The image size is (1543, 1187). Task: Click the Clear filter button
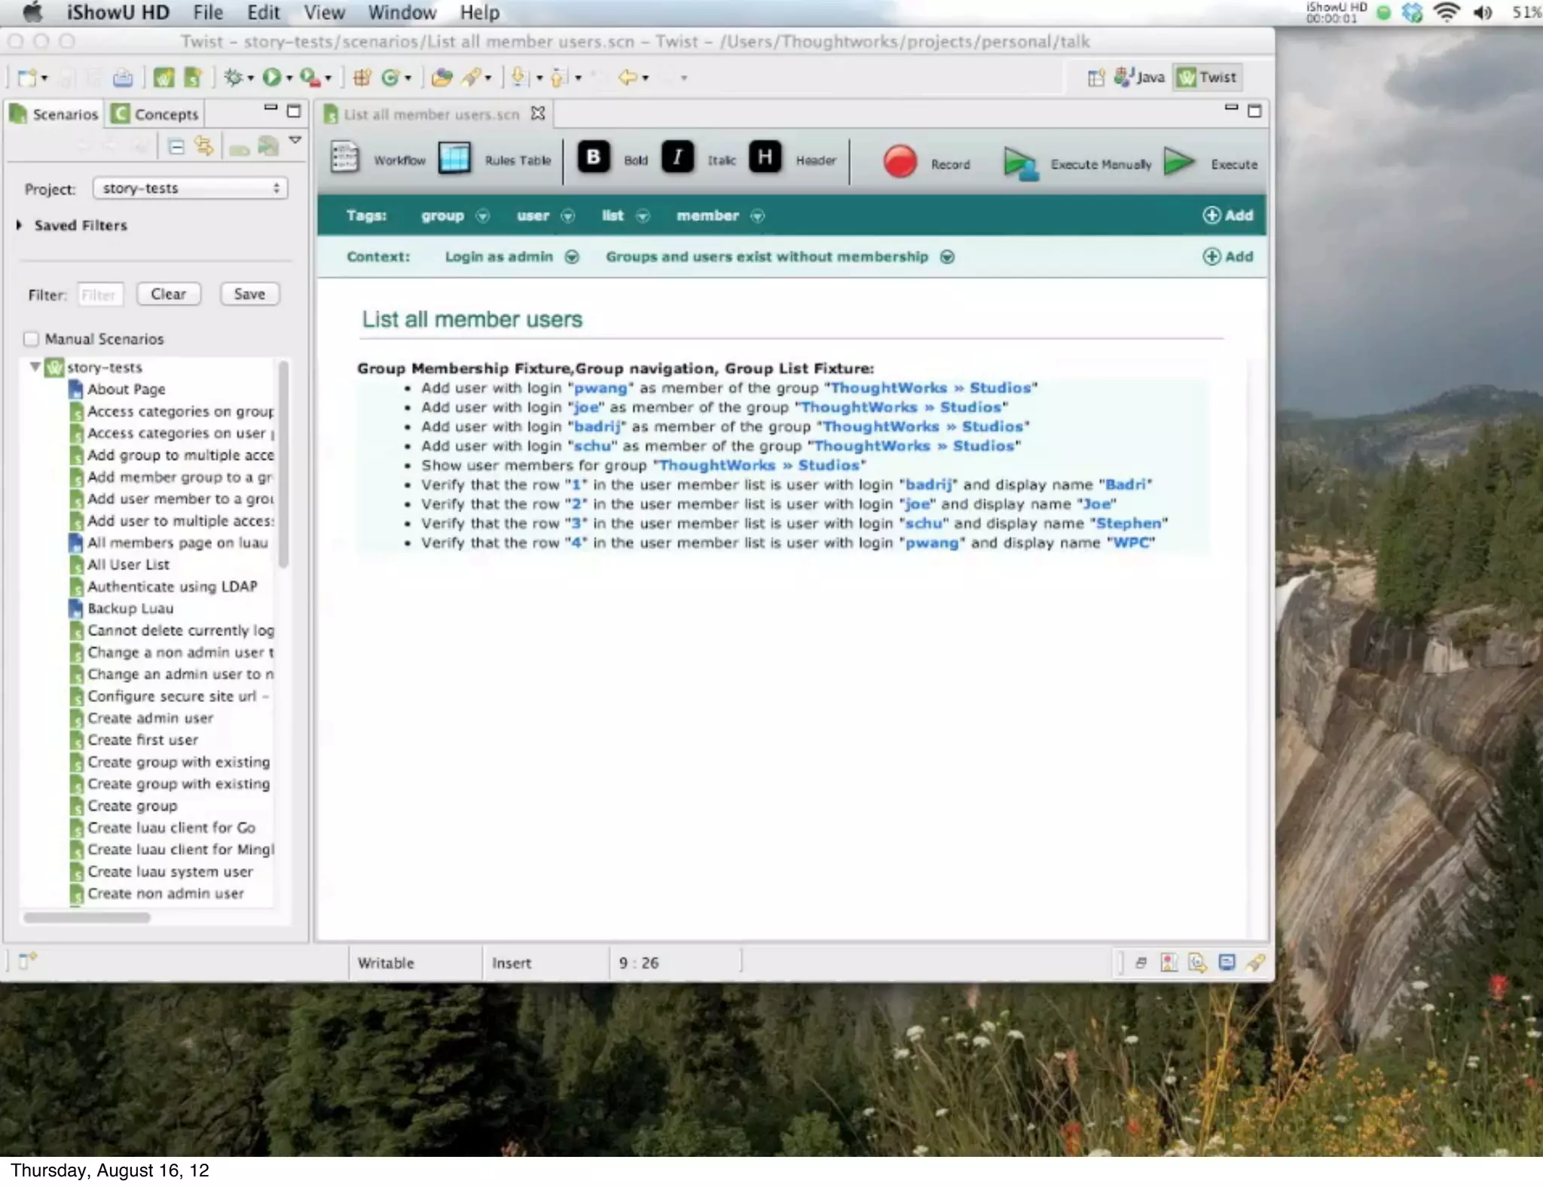[x=168, y=294]
